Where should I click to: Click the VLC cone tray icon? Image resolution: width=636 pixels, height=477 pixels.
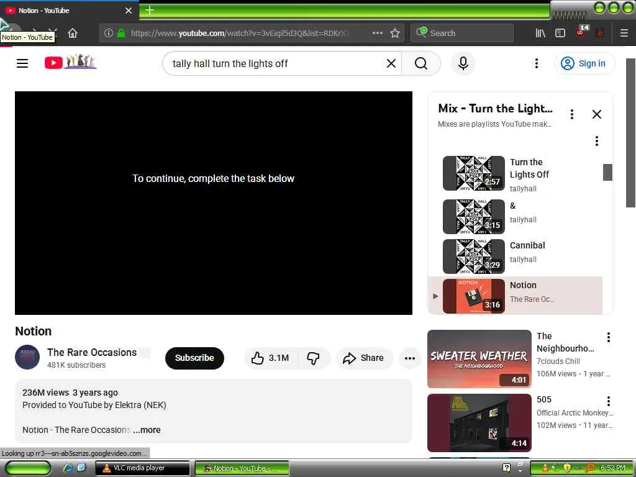545,468
